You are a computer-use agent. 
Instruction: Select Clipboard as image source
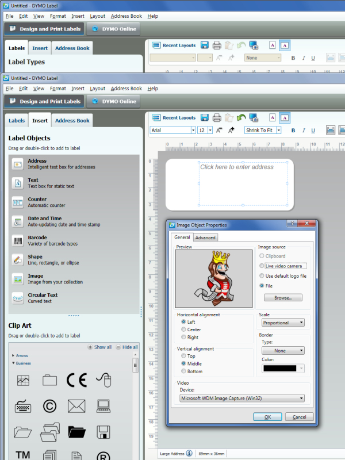[x=272, y=256]
